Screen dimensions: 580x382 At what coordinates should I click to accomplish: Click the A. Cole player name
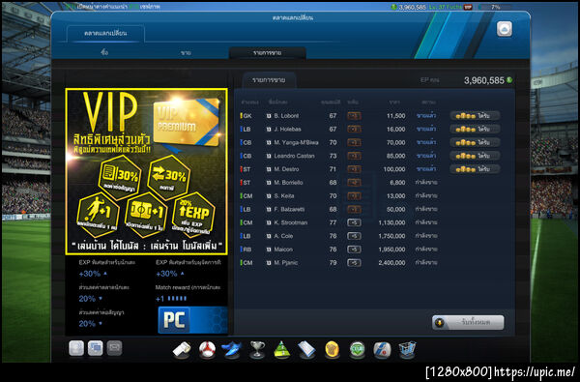[x=283, y=236]
